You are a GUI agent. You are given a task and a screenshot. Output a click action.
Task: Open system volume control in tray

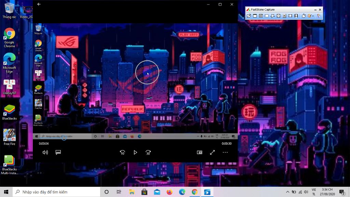(x=306, y=192)
